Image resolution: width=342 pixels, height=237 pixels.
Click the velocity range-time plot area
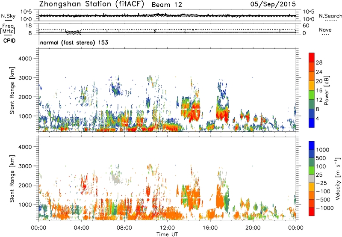(x=167, y=178)
